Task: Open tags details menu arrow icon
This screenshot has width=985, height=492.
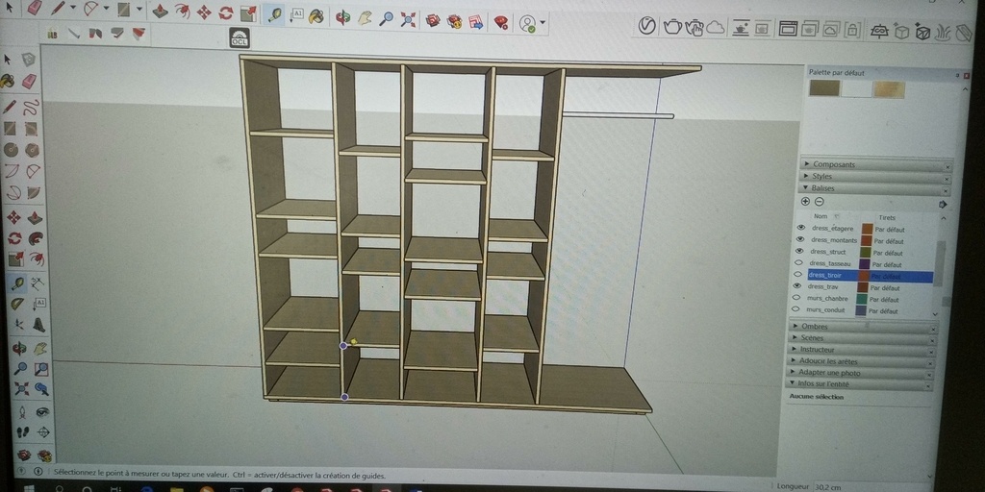Action: coord(943,204)
